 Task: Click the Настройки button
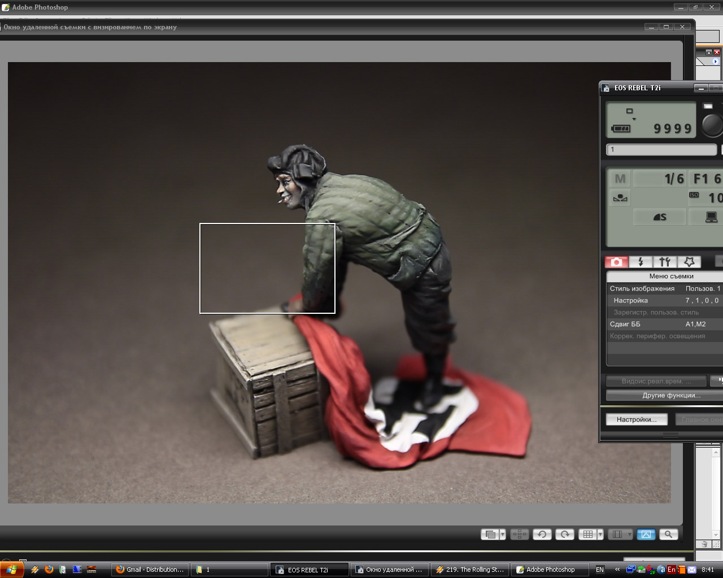click(636, 419)
